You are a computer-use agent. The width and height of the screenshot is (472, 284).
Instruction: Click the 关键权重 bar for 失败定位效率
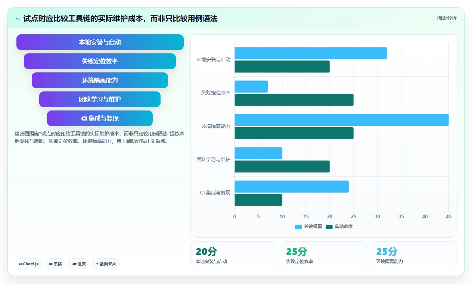pyautogui.click(x=251, y=87)
